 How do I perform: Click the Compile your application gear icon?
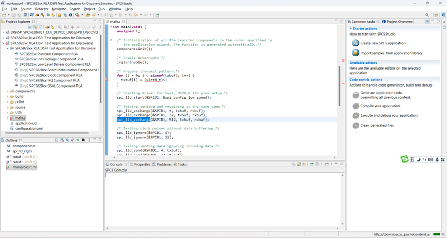click(x=356, y=106)
